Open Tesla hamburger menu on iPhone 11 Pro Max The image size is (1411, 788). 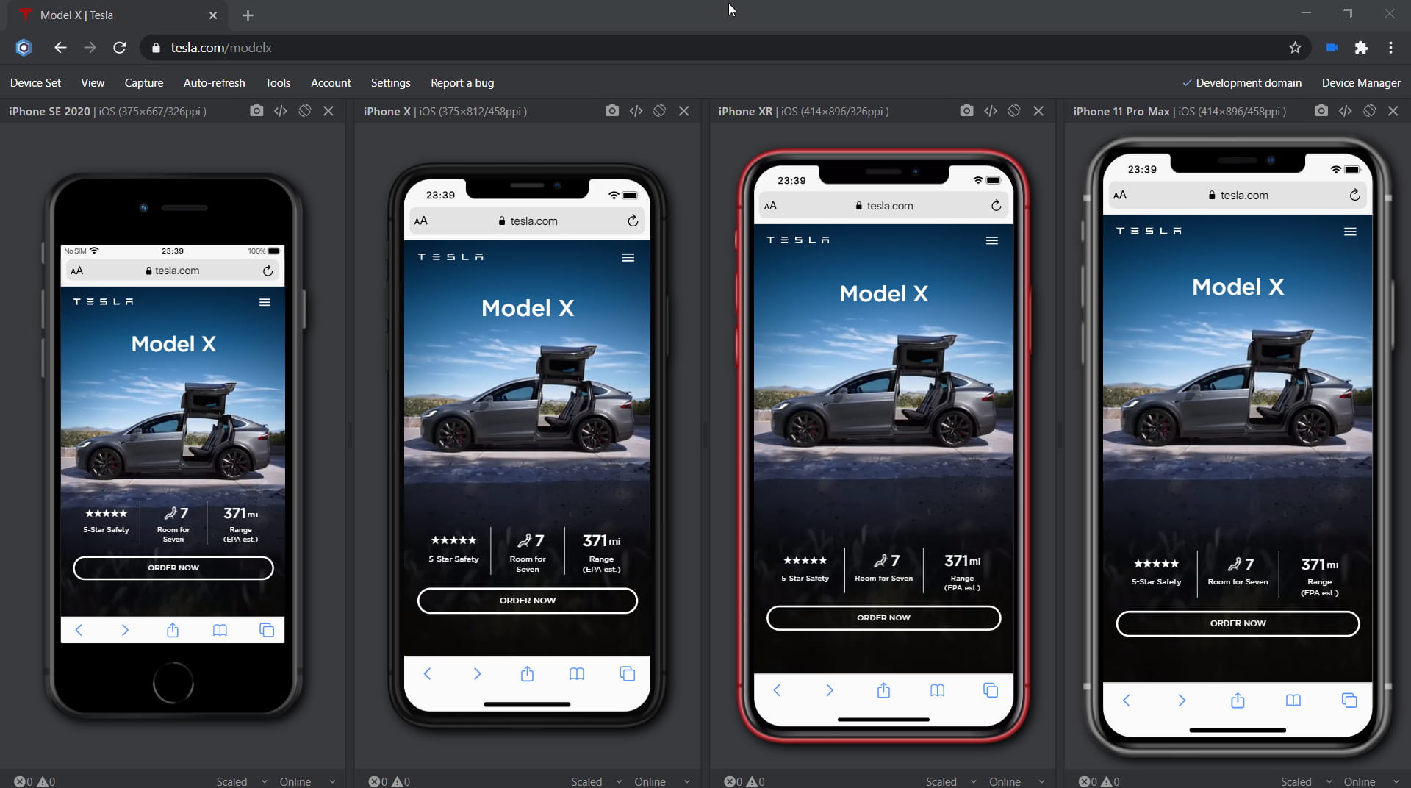[1350, 232]
